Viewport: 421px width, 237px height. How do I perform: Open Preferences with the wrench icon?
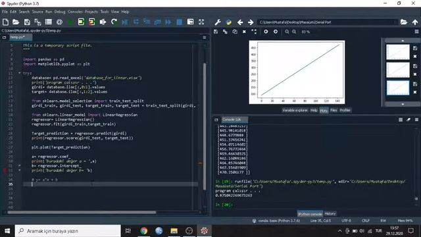click(218, 22)
